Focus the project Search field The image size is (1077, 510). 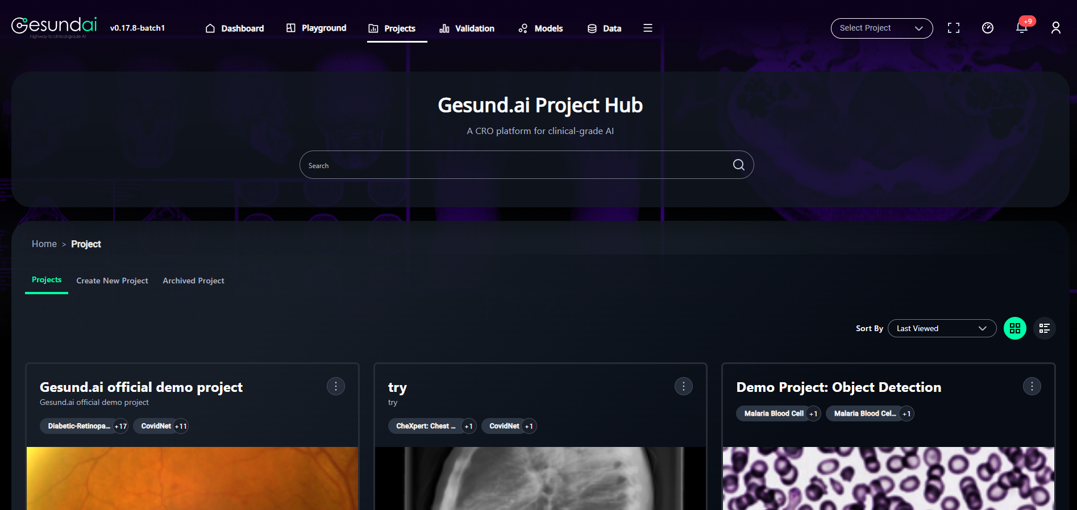[x=526, y=165]
